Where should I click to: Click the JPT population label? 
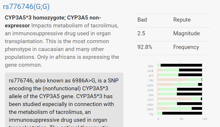[151, 76]
